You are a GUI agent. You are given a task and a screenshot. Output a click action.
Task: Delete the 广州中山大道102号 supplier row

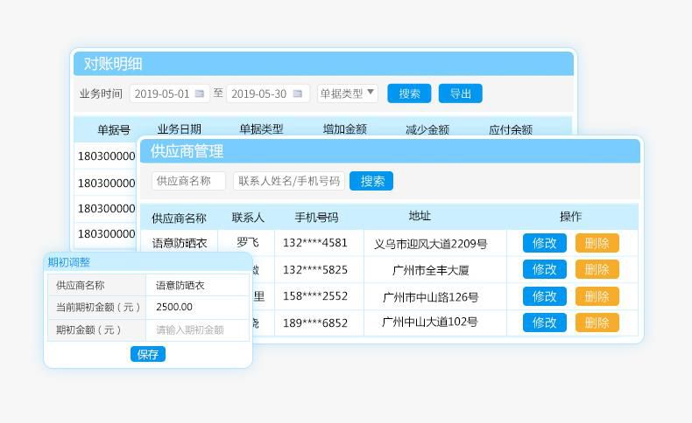[597, 322]
